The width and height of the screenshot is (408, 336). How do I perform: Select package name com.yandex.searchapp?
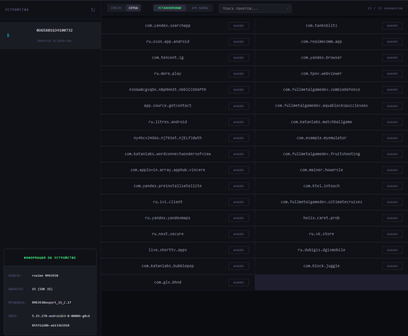tap(167, 25)
